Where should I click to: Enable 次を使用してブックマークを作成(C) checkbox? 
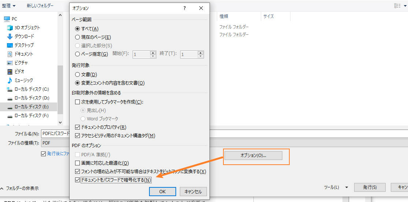77,102
